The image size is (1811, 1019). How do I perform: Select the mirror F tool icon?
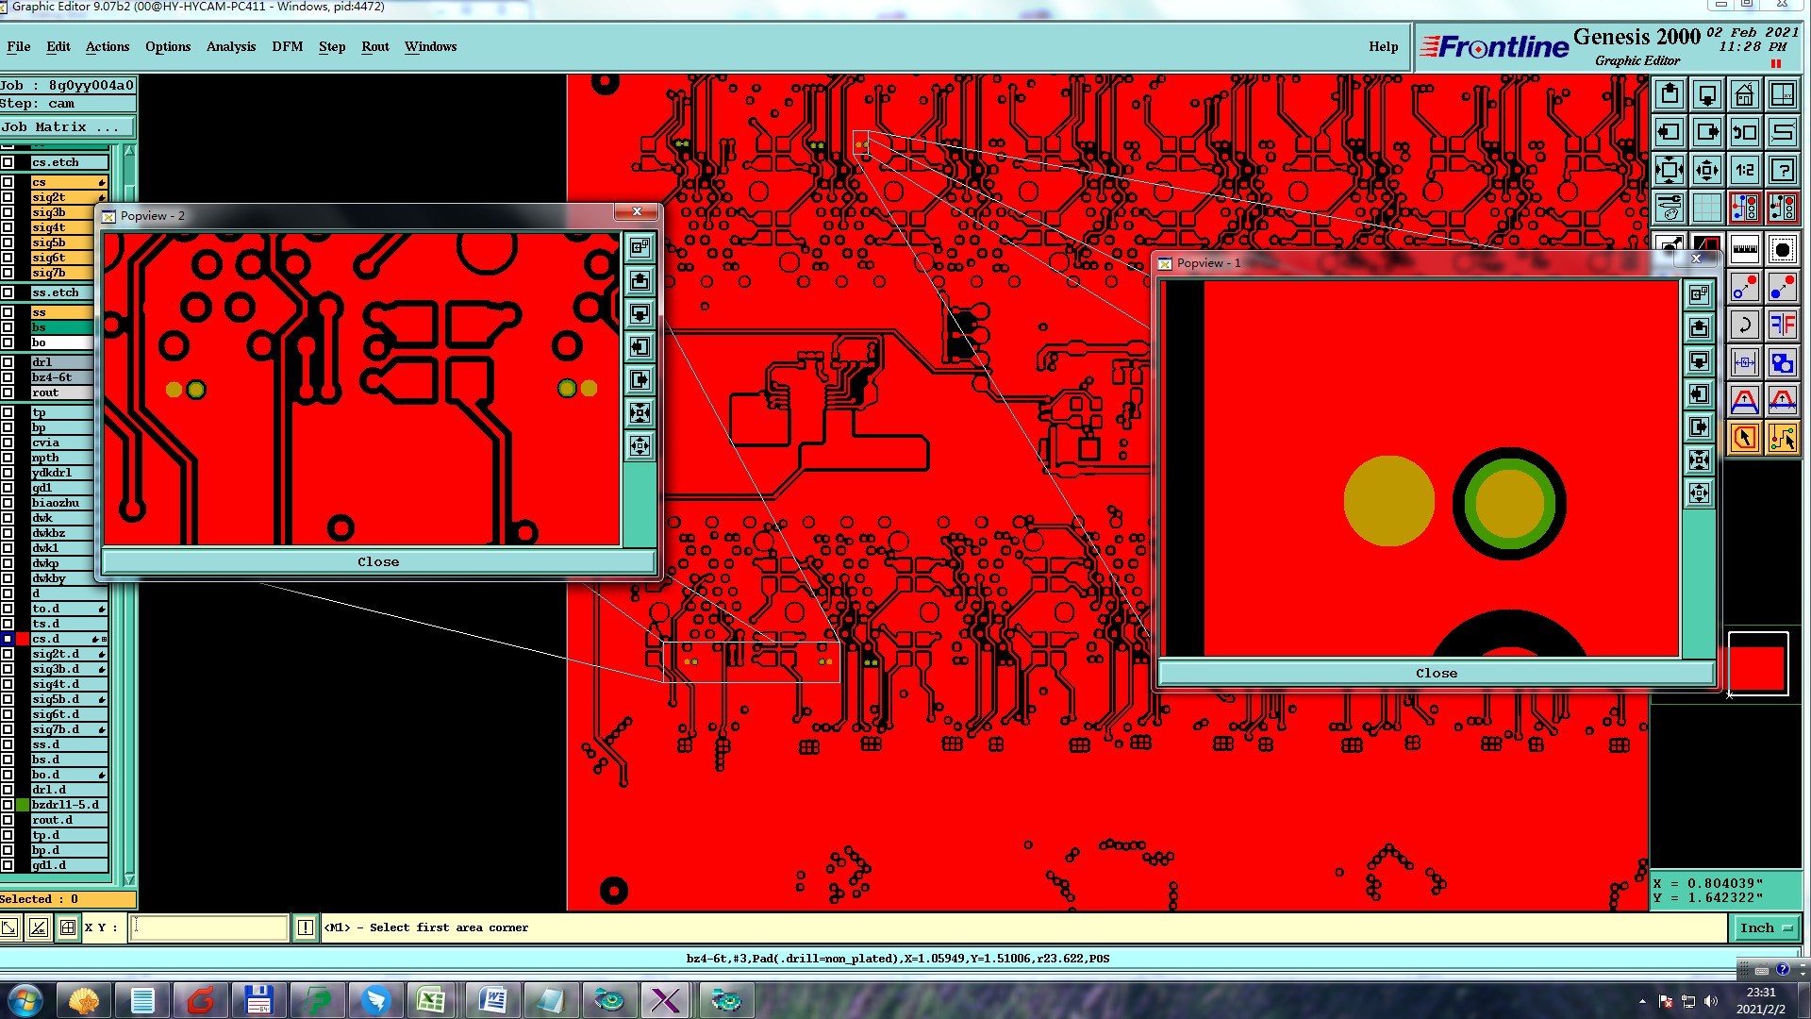click(x=1782, y=326)
